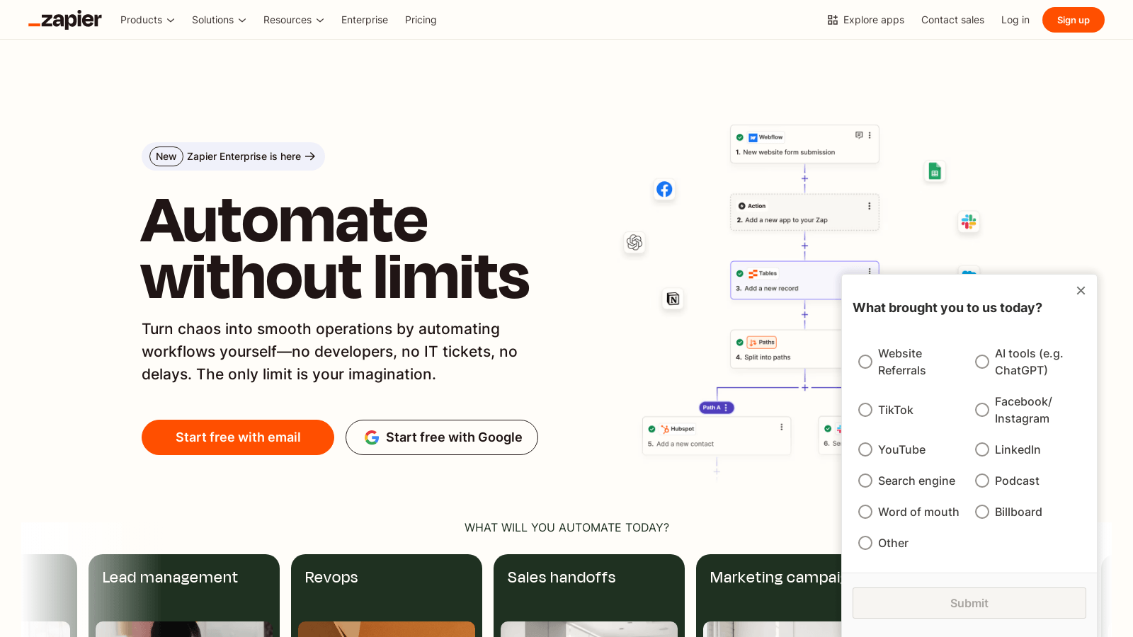Viewport: 1133px width, 637px height.
Task: Select Word of mouth radio option
Action: click(865, 512)
